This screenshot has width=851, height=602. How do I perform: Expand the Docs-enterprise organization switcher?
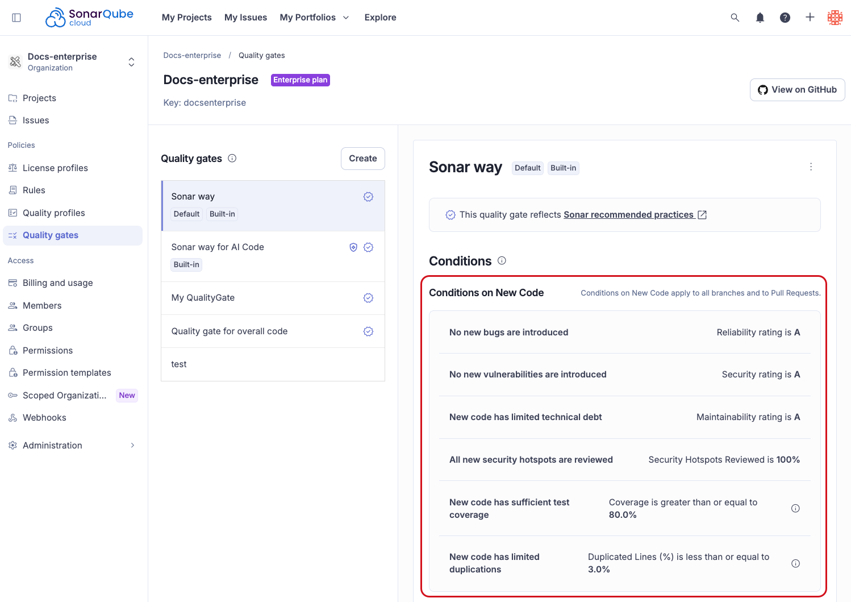pyautogui.click(x=131, y=62)
